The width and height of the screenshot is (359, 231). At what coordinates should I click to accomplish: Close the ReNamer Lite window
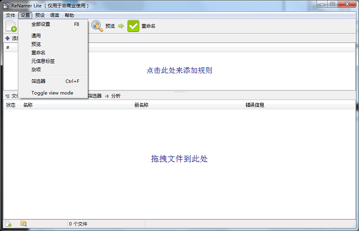pyautogui.click(x=347, y=4)
